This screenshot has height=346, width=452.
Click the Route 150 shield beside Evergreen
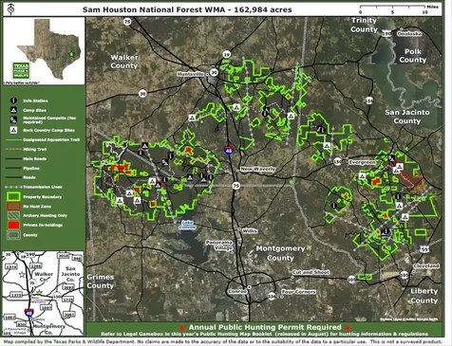coord(337,161)
